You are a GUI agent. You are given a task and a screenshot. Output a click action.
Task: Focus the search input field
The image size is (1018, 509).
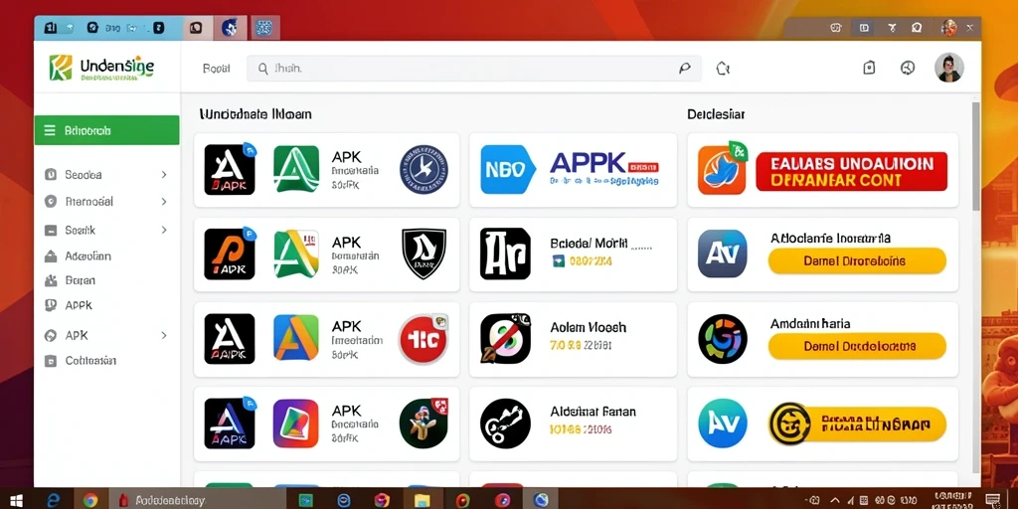coord(473,69)
